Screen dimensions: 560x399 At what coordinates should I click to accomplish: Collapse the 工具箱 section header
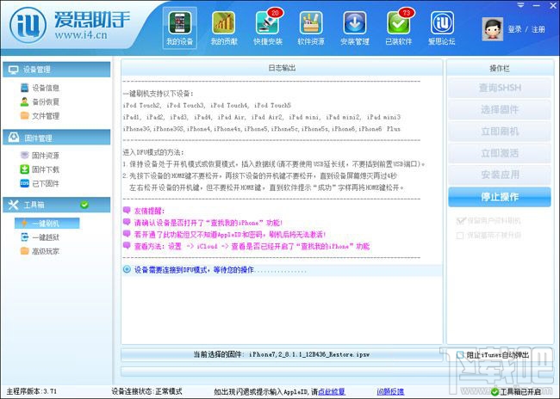coord(57,205)
